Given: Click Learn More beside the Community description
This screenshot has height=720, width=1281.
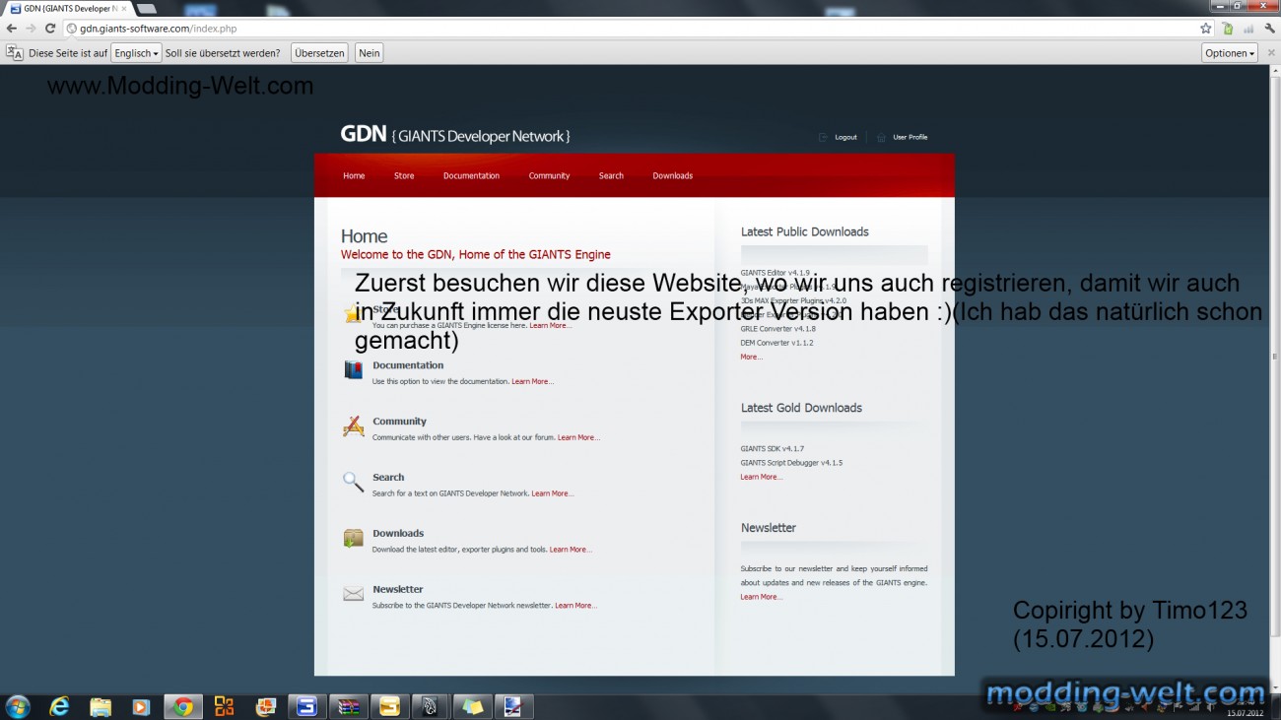Looking at the screenshot, I should [578, 437].
